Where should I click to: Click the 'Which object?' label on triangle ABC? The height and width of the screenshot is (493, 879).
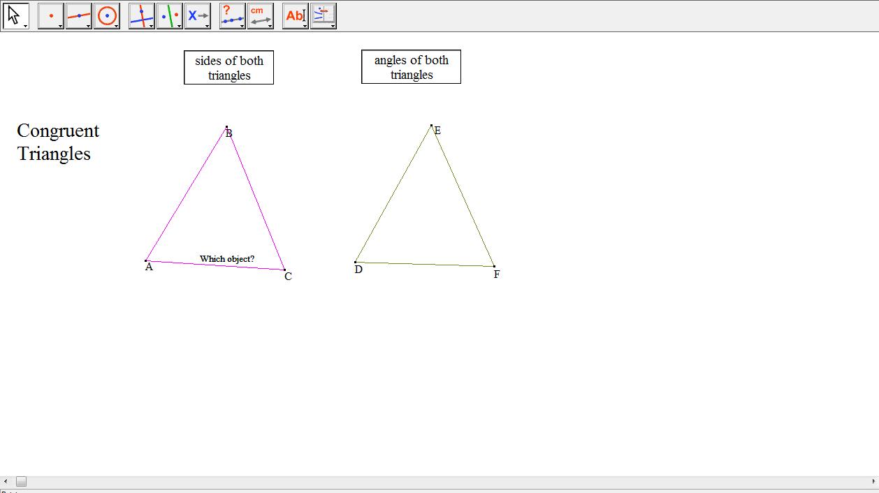pyautogui.click(x=226, y=258)
